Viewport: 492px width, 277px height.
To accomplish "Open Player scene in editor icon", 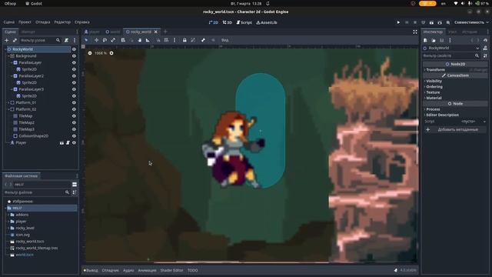I will [61, 143].
